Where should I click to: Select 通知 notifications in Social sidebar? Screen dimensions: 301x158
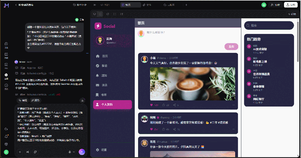pyautogui.click(x=112, y=75)
